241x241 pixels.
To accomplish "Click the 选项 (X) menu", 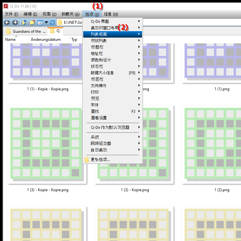I will [x=92, y=14].
